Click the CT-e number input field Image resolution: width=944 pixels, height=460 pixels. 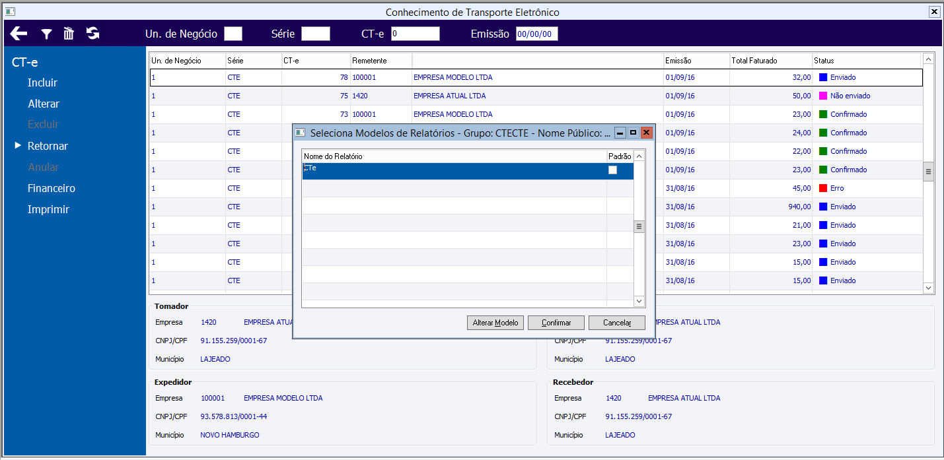[x=416, y=34]
